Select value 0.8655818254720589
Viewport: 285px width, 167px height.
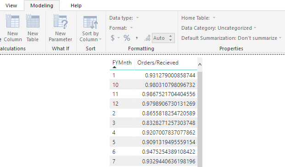point(169,113)
